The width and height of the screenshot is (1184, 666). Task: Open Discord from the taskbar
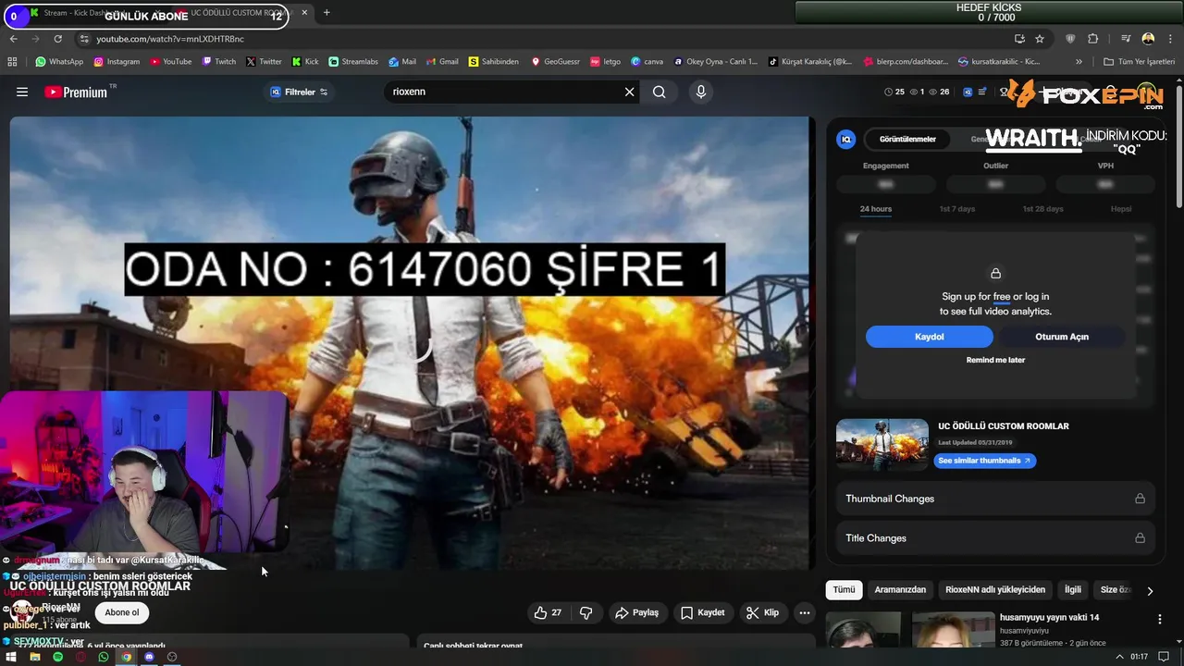[149, 657]
